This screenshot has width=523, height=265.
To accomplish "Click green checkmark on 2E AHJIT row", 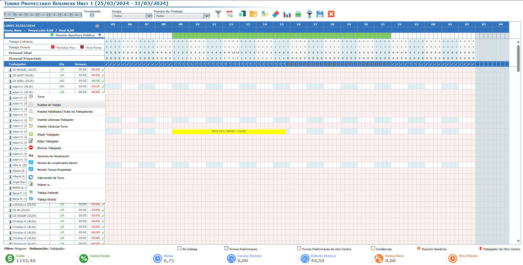I will tap(103, 75).
